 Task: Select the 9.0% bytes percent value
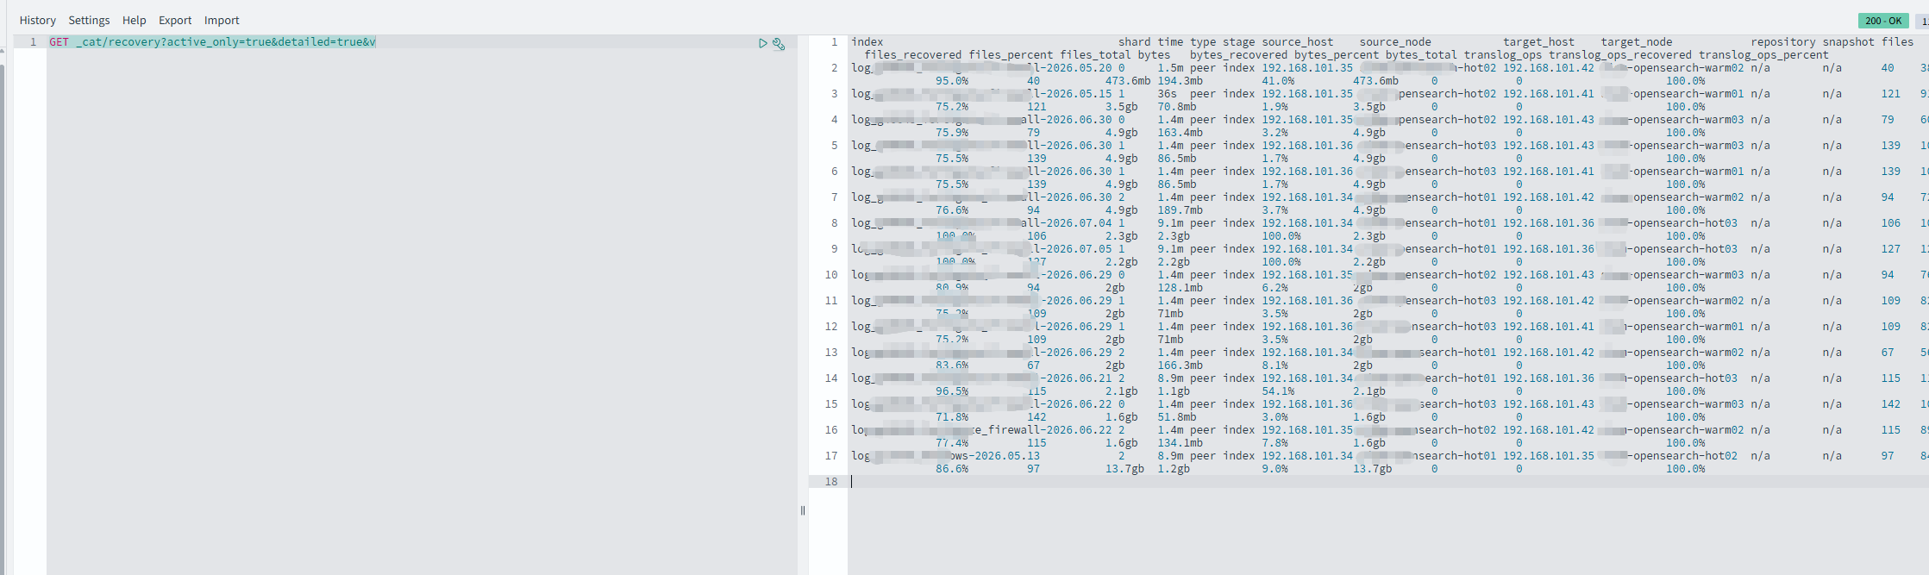pos(1275,468)
